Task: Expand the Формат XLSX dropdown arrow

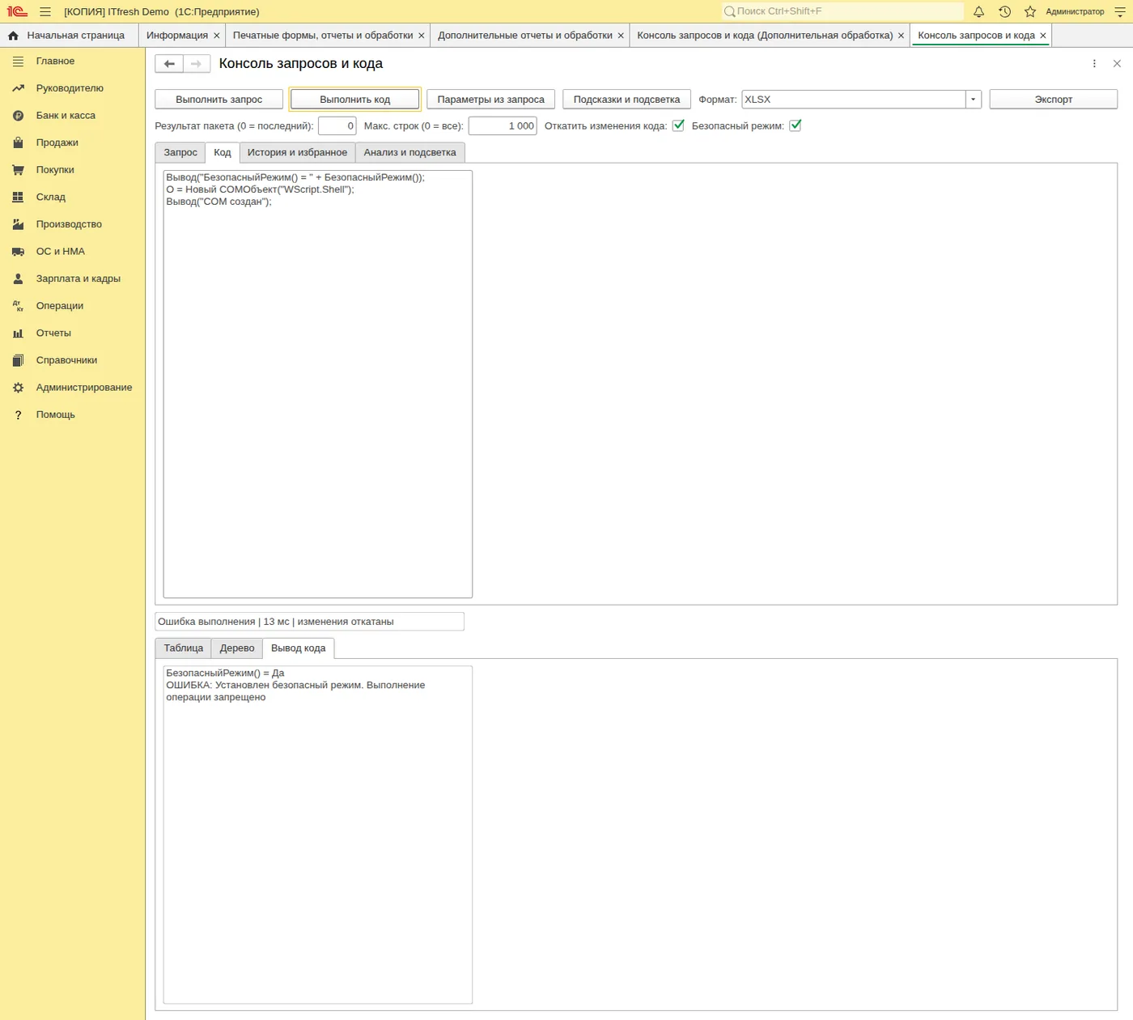Action: 973,100
